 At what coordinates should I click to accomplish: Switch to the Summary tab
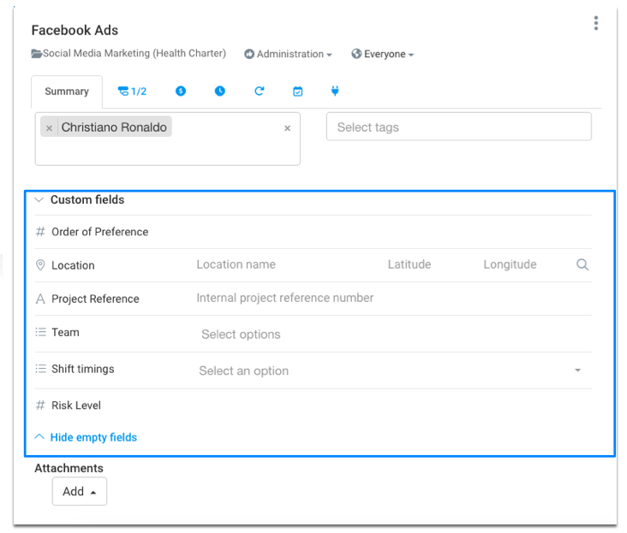pyautogui.click(x=67, y=92)
